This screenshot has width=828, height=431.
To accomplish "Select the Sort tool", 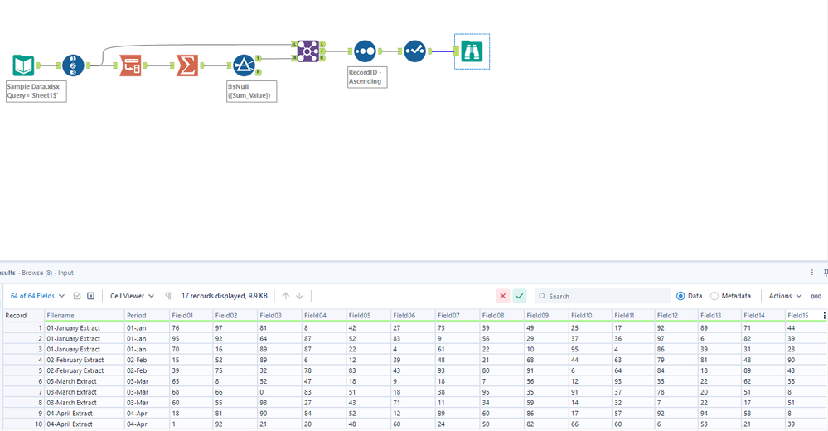I will (365, 51).
